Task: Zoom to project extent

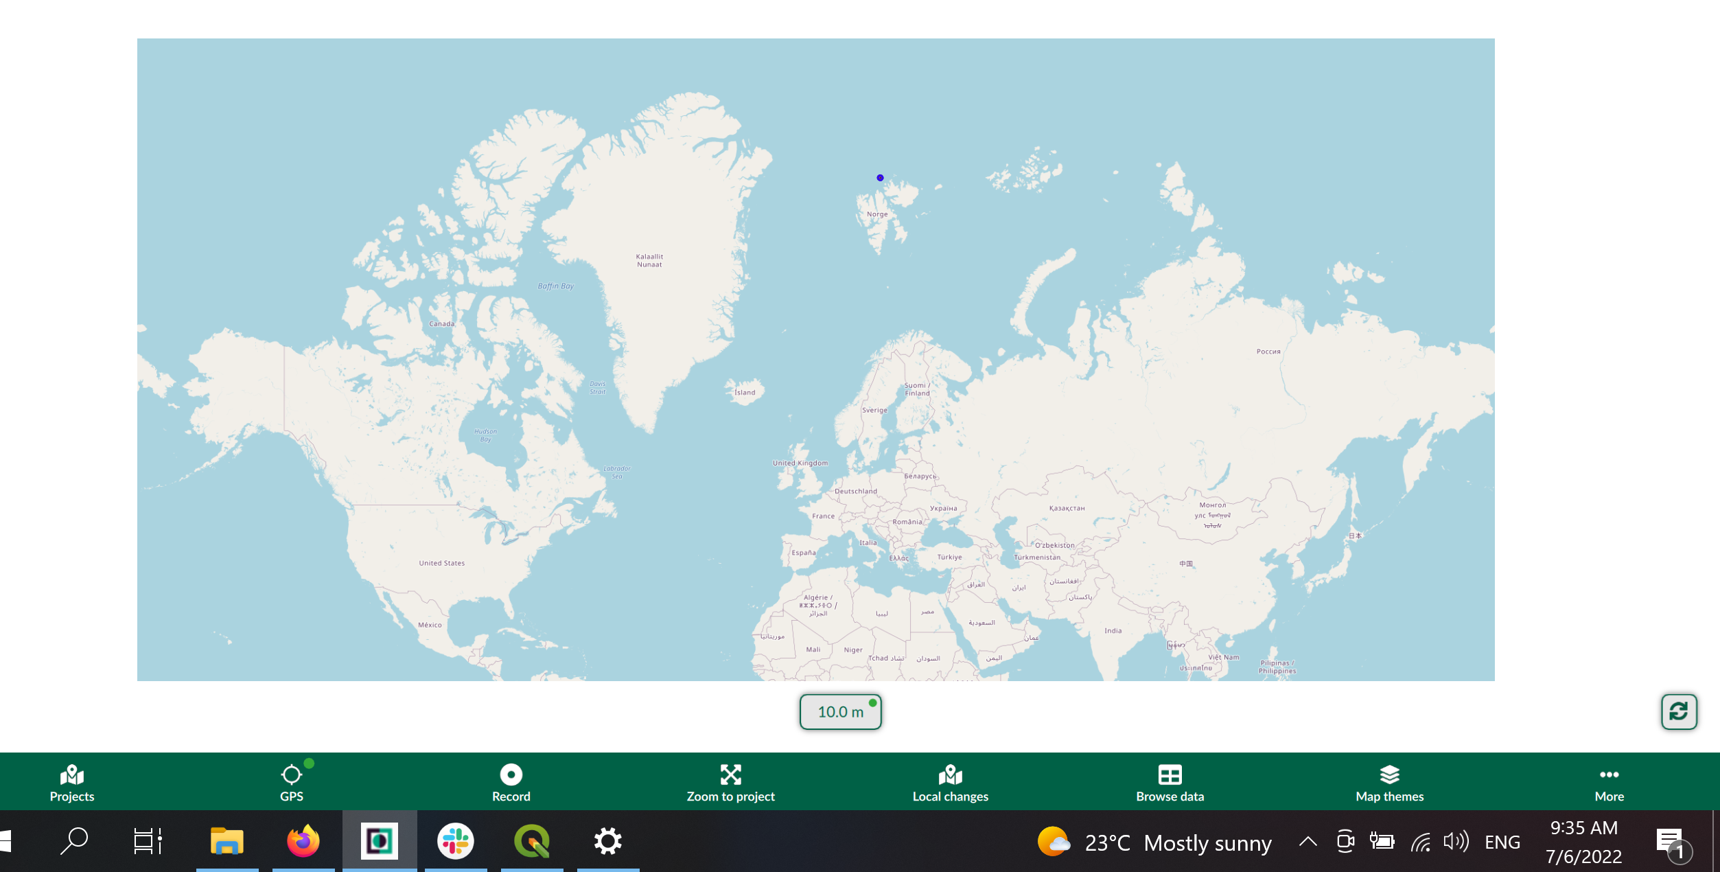Action: [x=730, y=782]
